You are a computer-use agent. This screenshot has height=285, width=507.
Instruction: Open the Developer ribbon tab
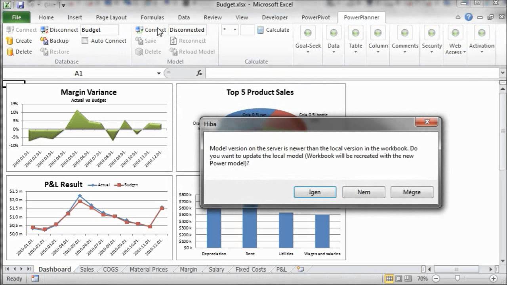[x=275, y=17]
